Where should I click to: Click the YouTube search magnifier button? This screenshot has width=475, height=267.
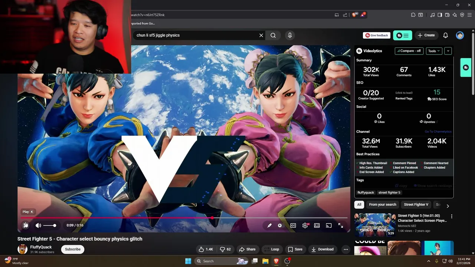pyautogui.click(x=273, y=35)
